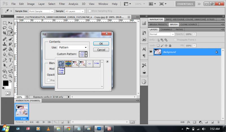This screenshot has width=226, height=132.
Task: Toggle the Show Sampling Ring checkbox
Action: (90, 11)
